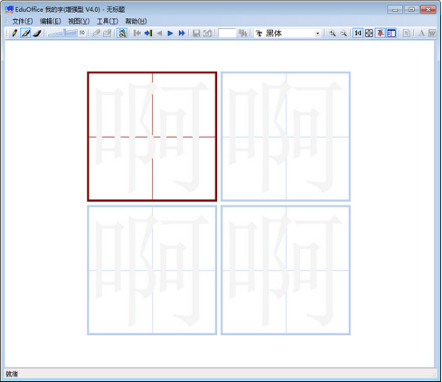Toggle the stroke tracing guide icon

pyautogui.click(x=122, y=33)
